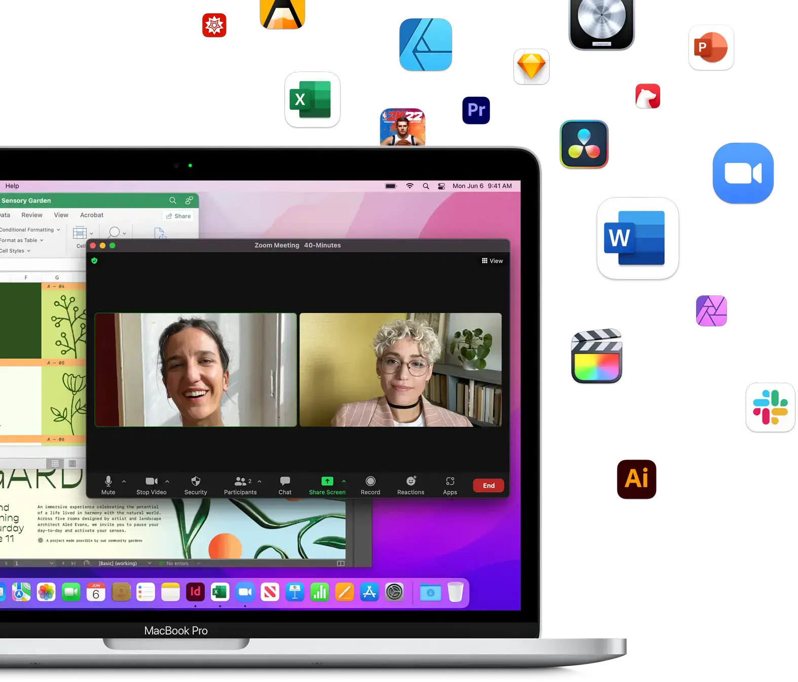Click the battery status icon

pos(391,186)
